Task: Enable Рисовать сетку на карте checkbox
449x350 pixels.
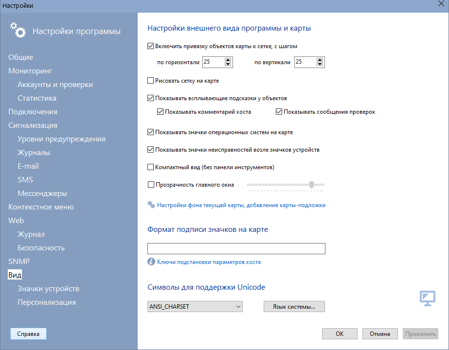Action: pyautogui.click(x=151, y=81)
